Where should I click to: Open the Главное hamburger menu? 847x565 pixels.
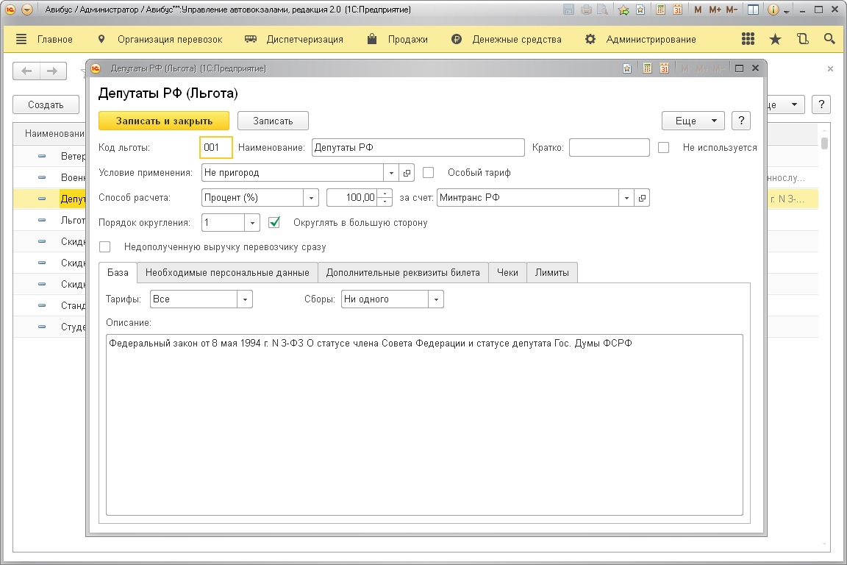[21, 39]
